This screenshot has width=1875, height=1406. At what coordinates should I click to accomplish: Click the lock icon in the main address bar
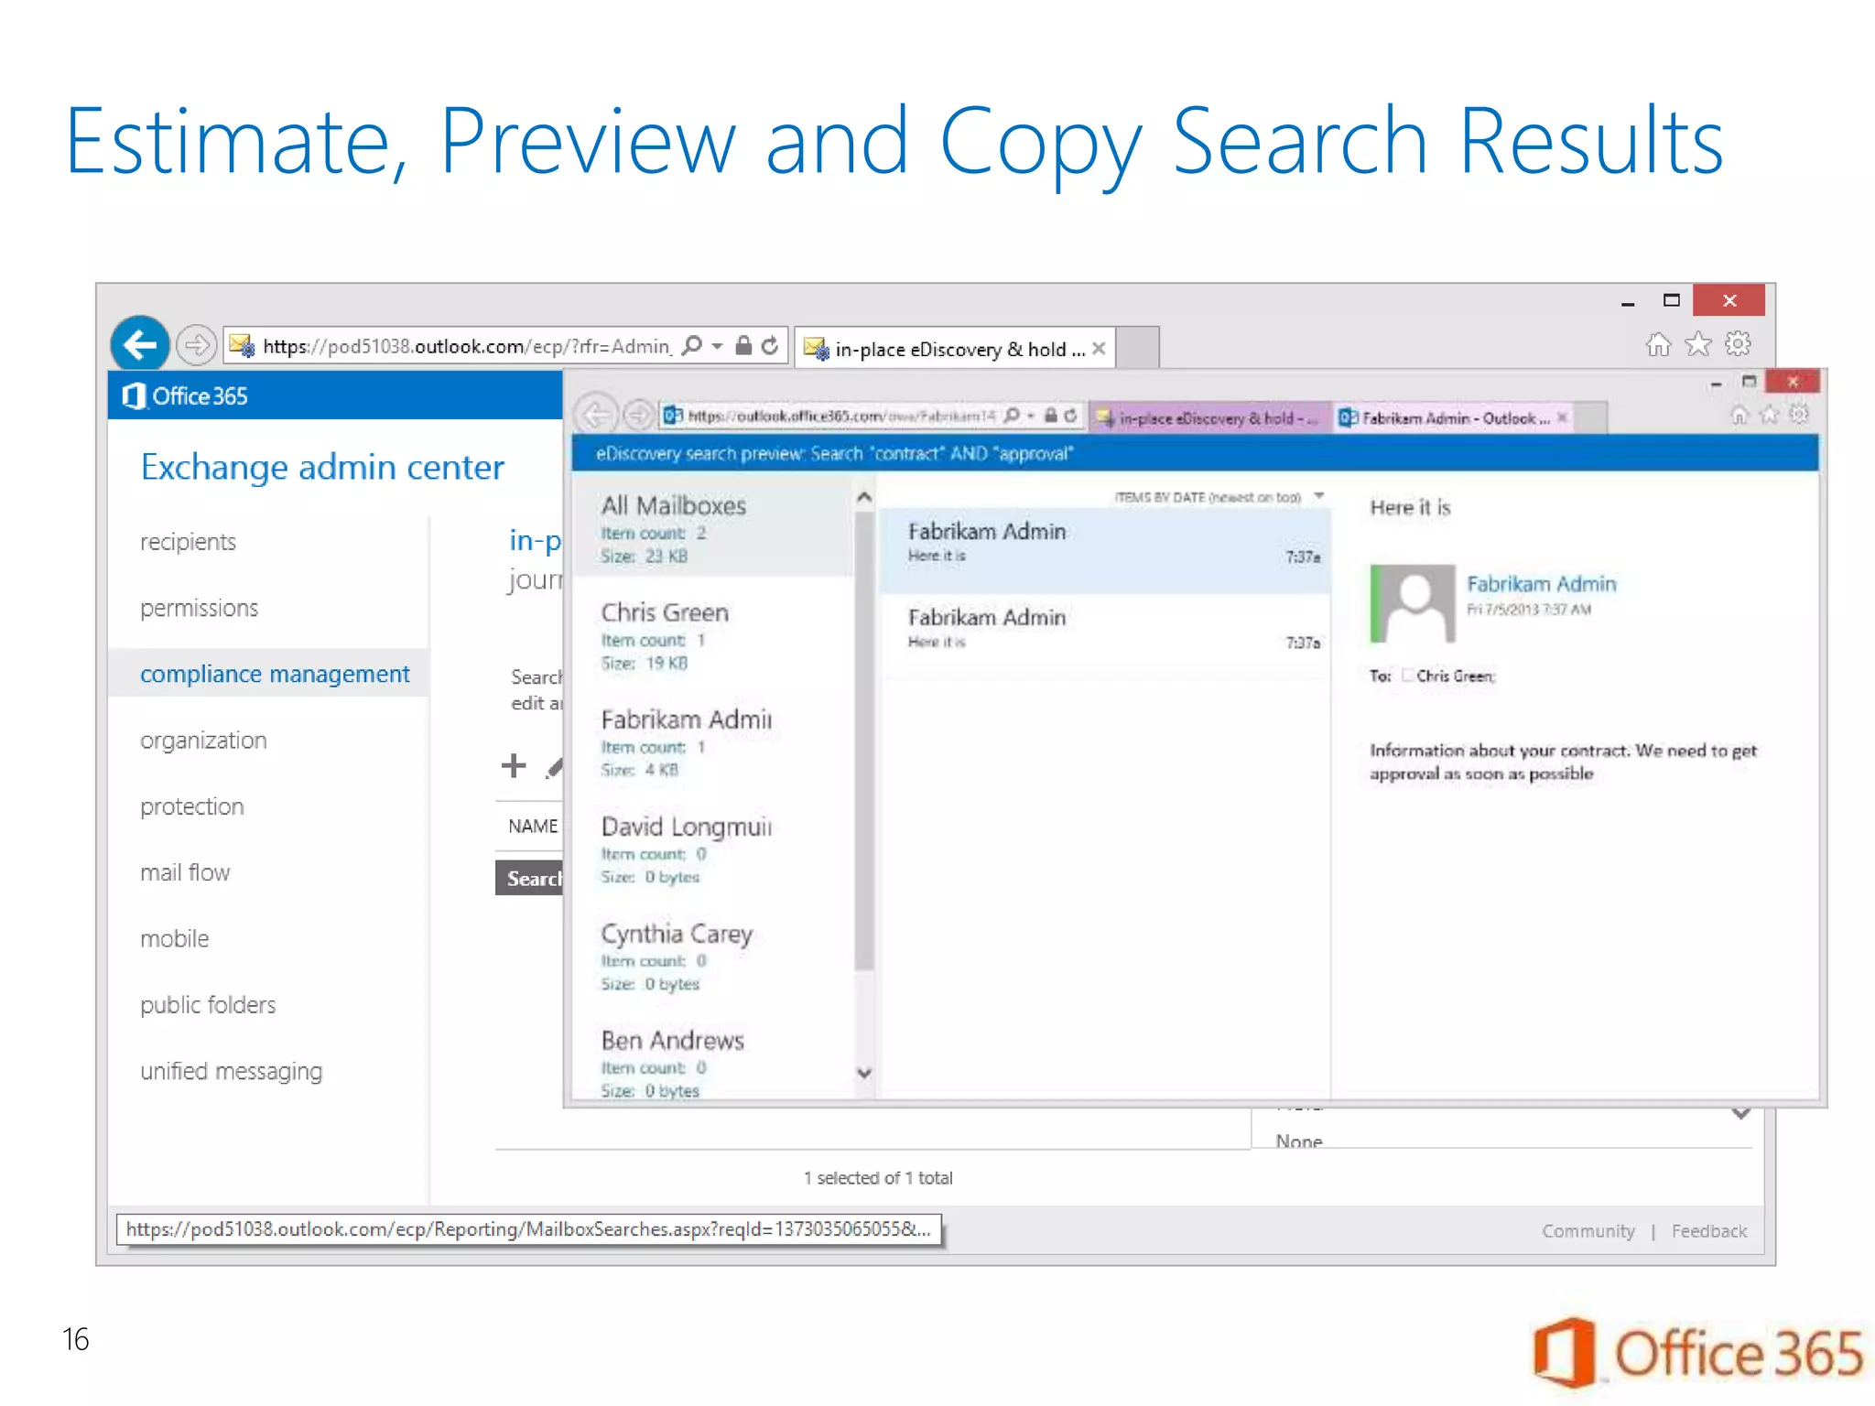click(x=743, y=345)
